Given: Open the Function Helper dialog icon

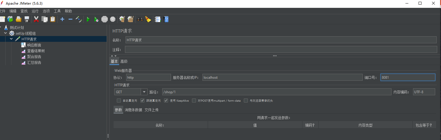Looking at the screenshot, I should (x=158, y=19).
